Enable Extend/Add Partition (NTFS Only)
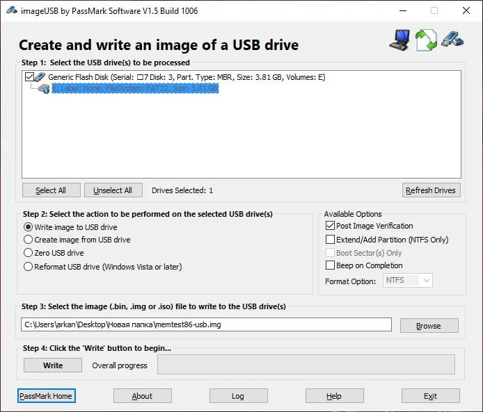 [330, 239]
